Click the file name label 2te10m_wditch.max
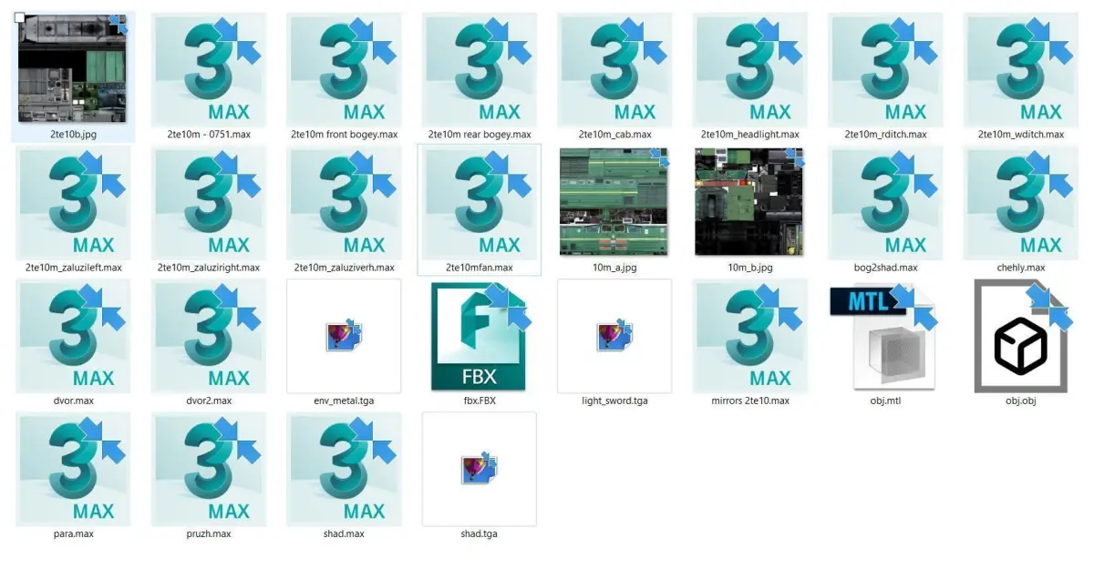Screen dimensions: 1094x588 pos(1021,135)
